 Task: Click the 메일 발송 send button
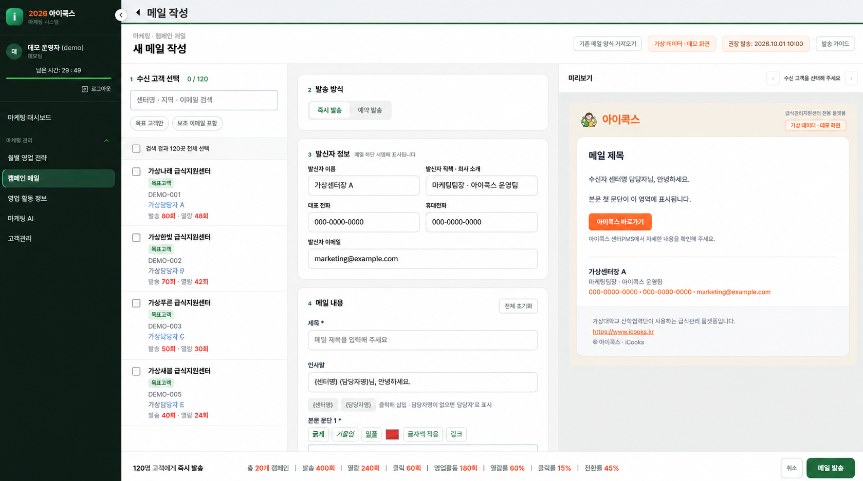pos(831,468)
